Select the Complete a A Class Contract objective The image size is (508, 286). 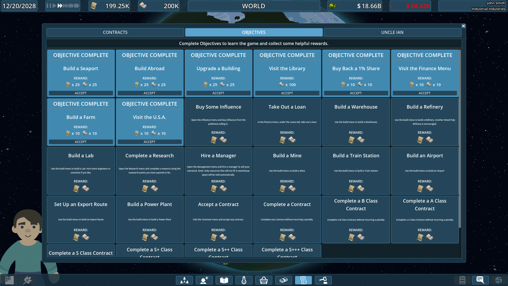click(425, 220)
